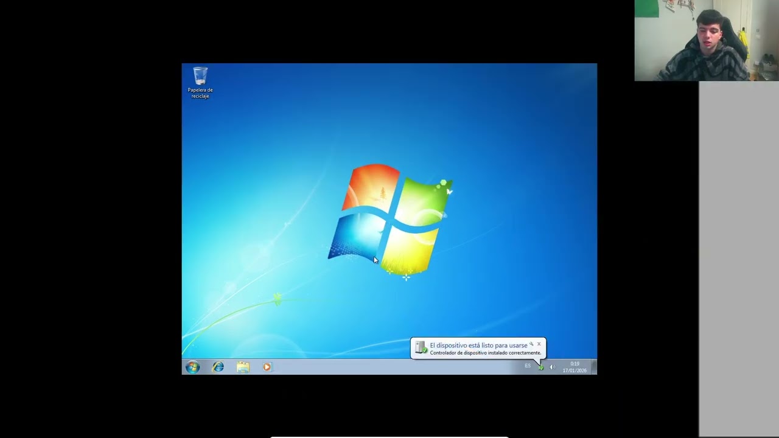
Task: Close the device ready notification balloon
Action: [x=539, y=344]
